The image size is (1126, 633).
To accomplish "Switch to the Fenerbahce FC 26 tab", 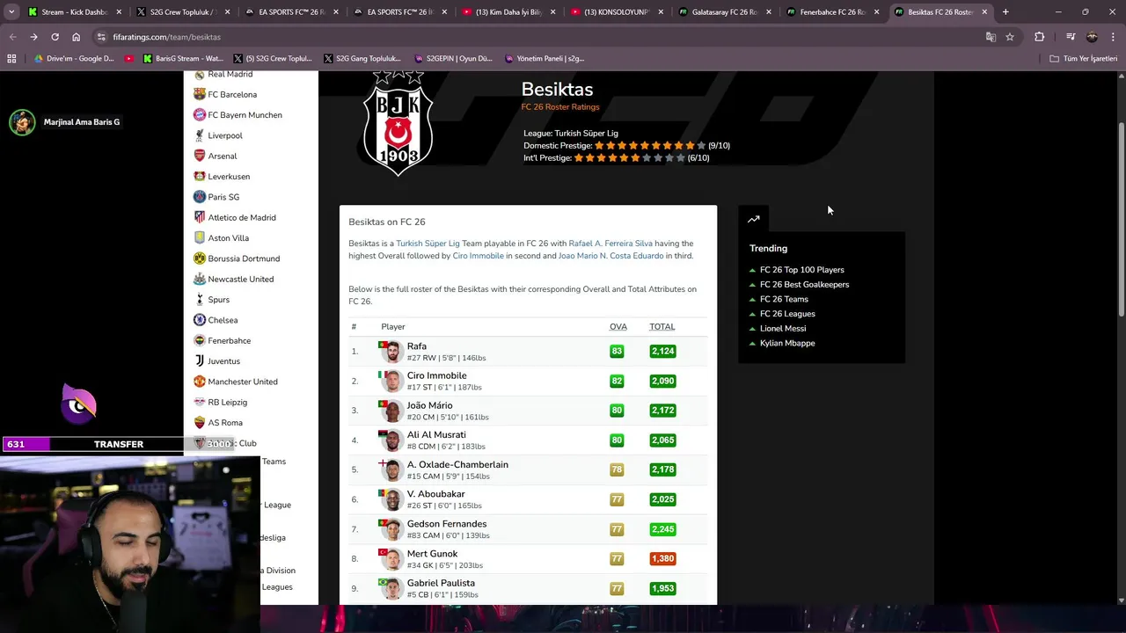I will coord(832,12).
